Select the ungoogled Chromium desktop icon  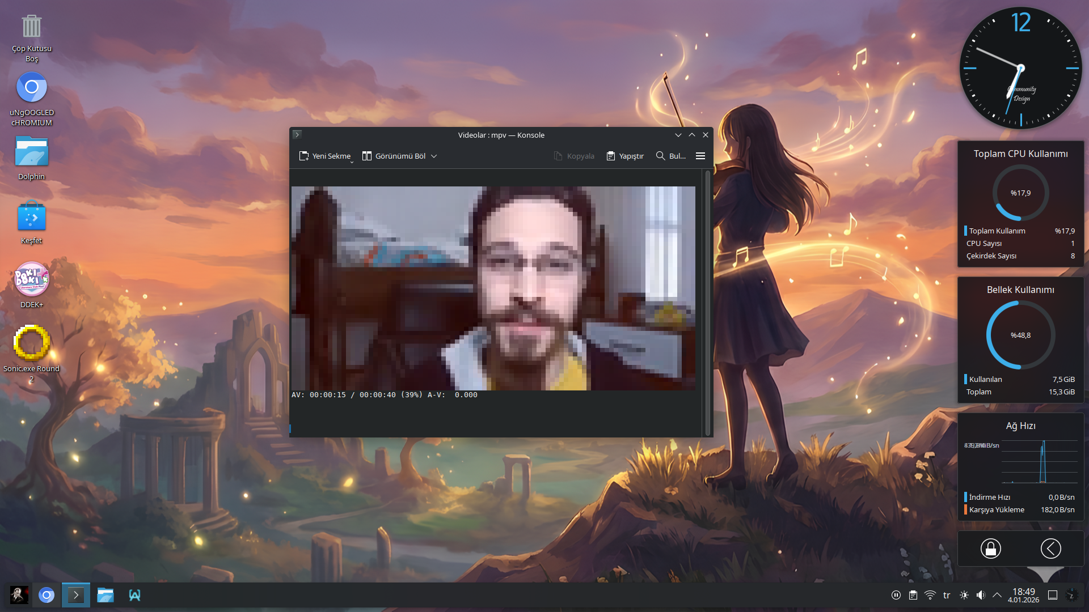(32, 99)
